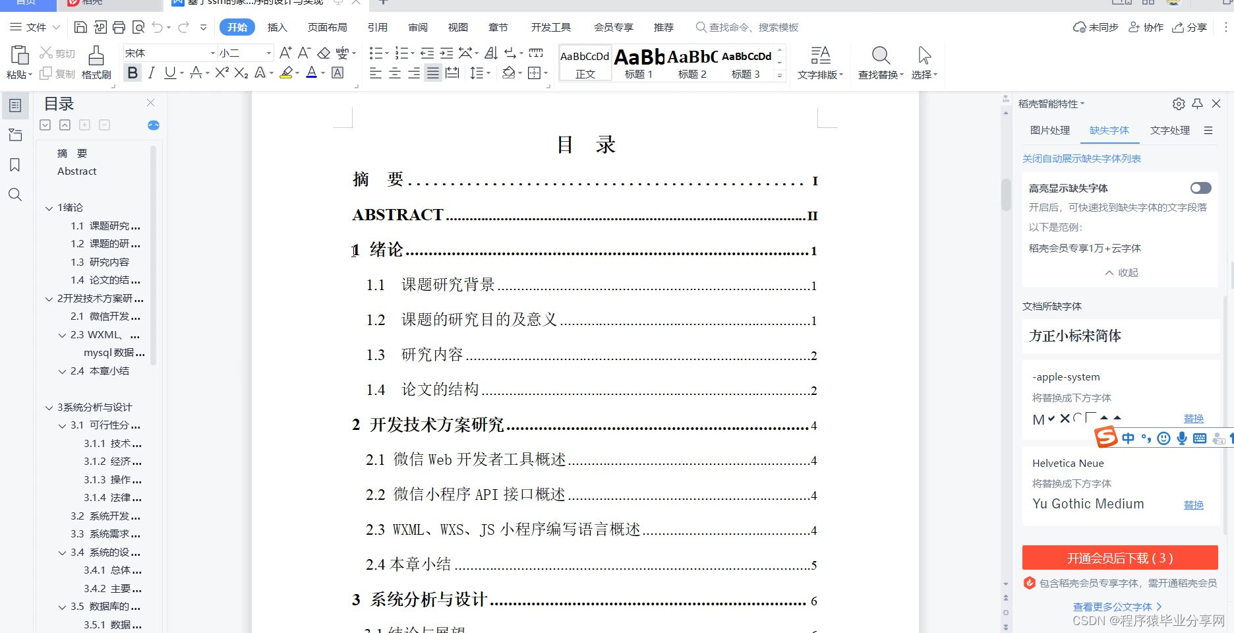Click the increase indent icon
The image size is (1234, 633).
point(446,53)
